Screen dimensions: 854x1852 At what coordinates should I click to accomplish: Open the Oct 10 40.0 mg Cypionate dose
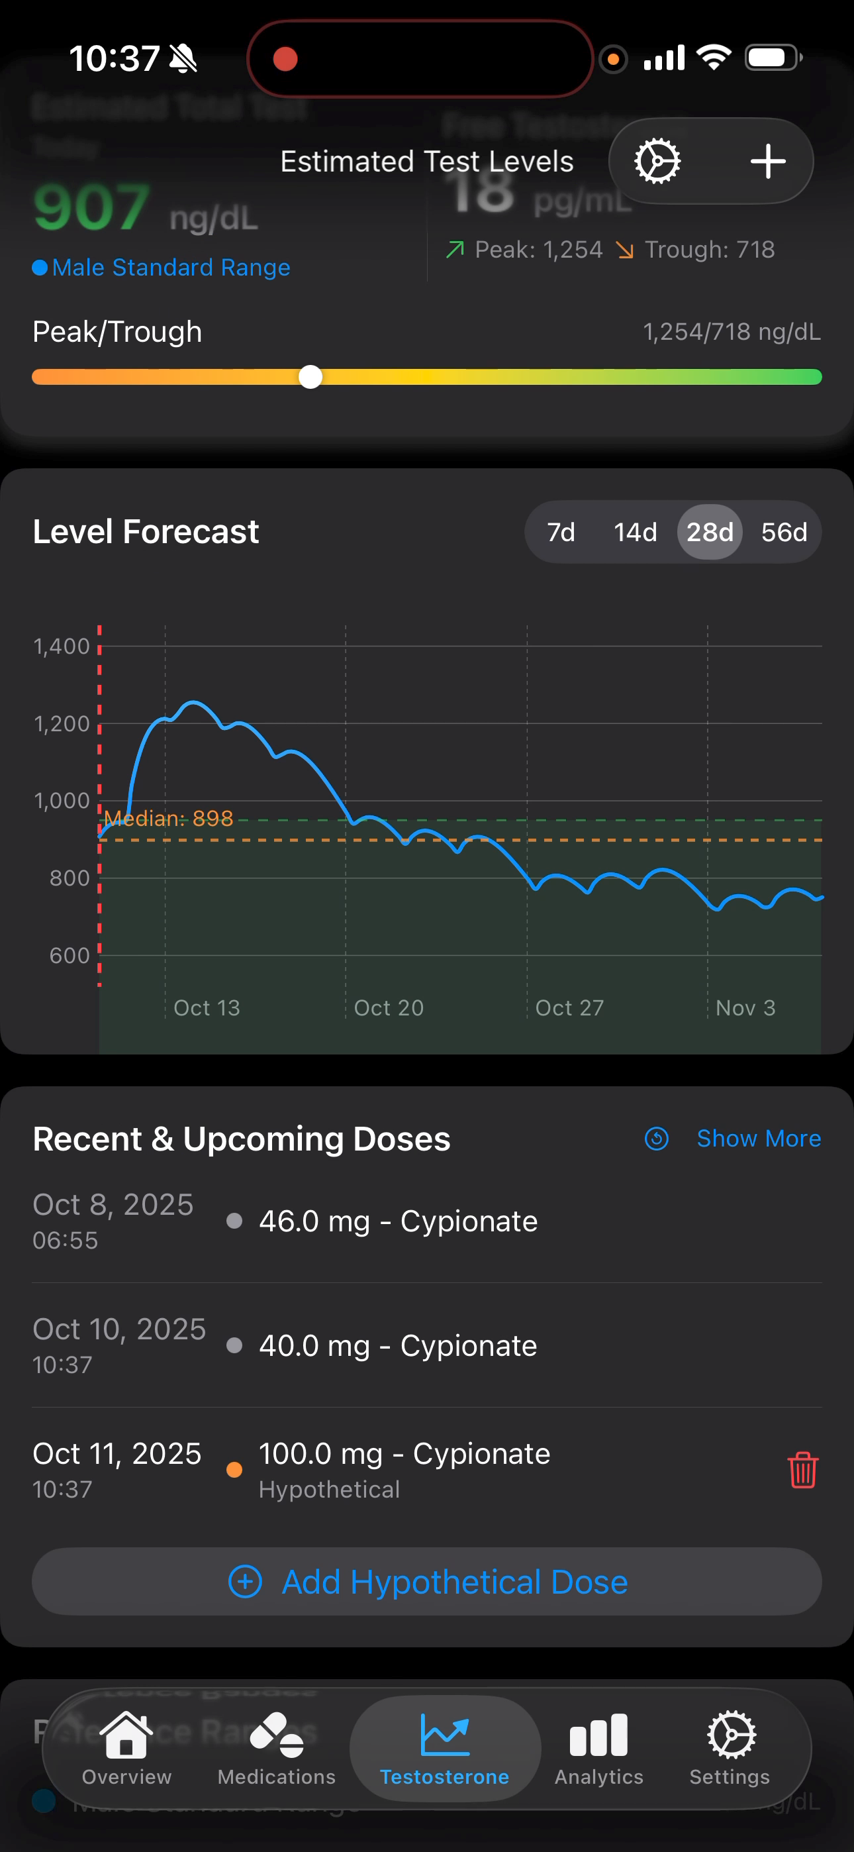(x=397, y=1345)
